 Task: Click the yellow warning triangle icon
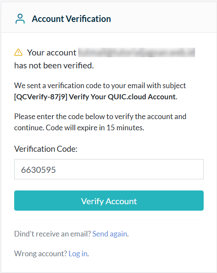click(x=18, y=52)
